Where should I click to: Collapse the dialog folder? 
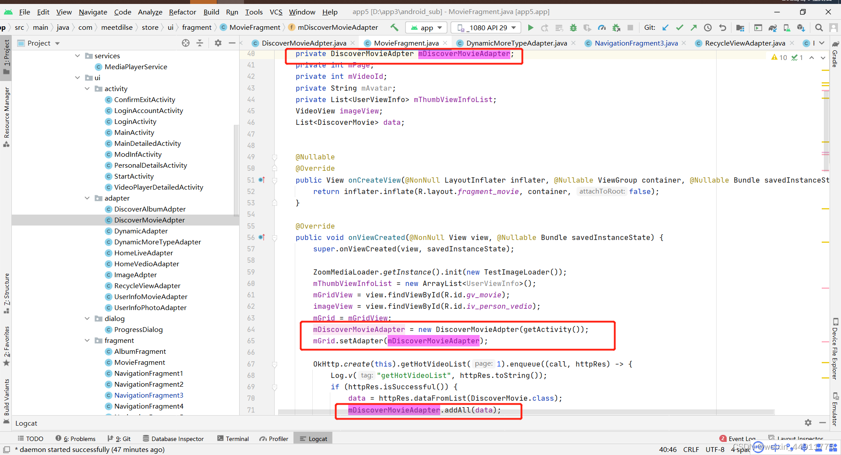click(x=87, y=318)
